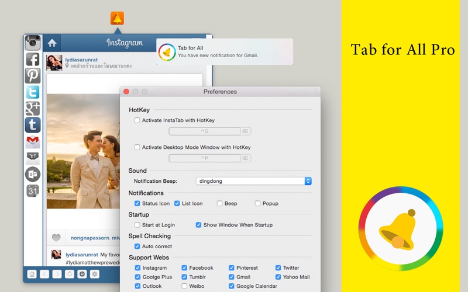Uncheck the Status Icon notification option
Screen dimensions: 468x292
tap(137, 203)
